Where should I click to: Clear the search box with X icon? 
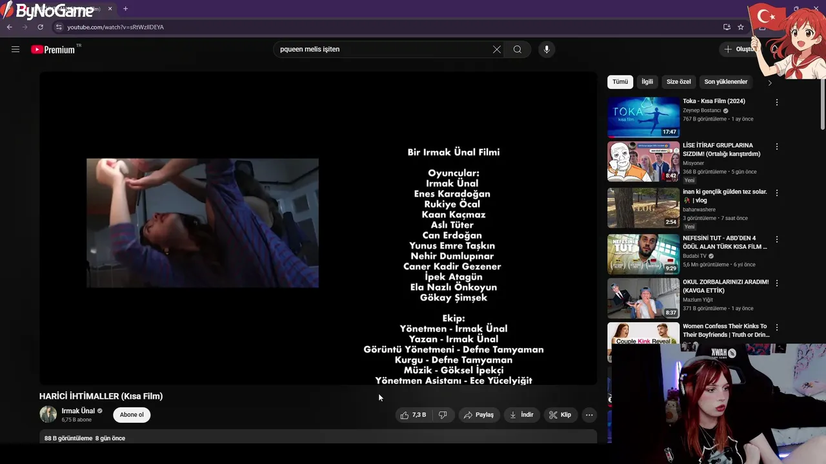tap(497, 49)
